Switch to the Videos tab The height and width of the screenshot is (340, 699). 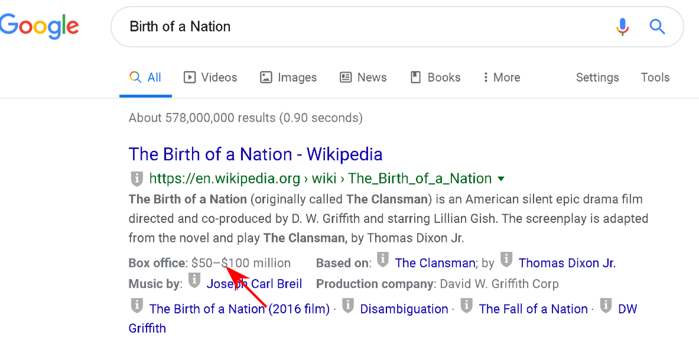[210, 77]
